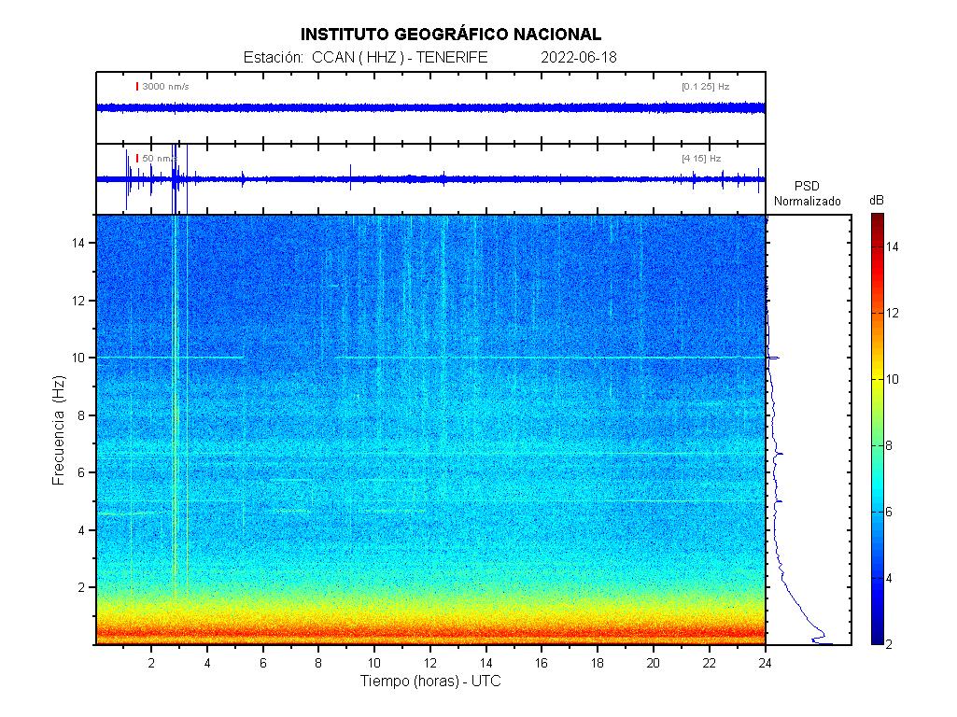
Task: Click the PSD Normalizado heading
Action: click(807, 194)
